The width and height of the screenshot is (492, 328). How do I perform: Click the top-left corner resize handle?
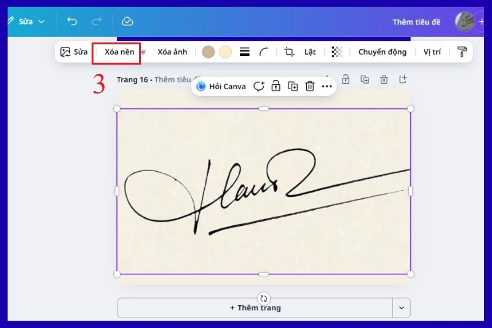pos(117,108)
